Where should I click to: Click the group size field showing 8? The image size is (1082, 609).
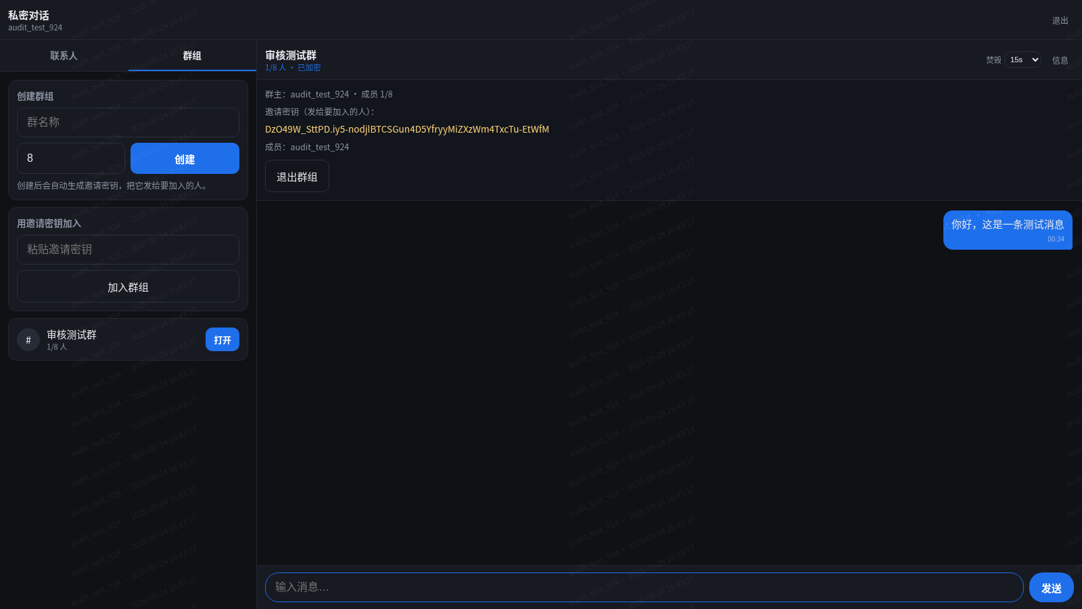click(71, 158)
